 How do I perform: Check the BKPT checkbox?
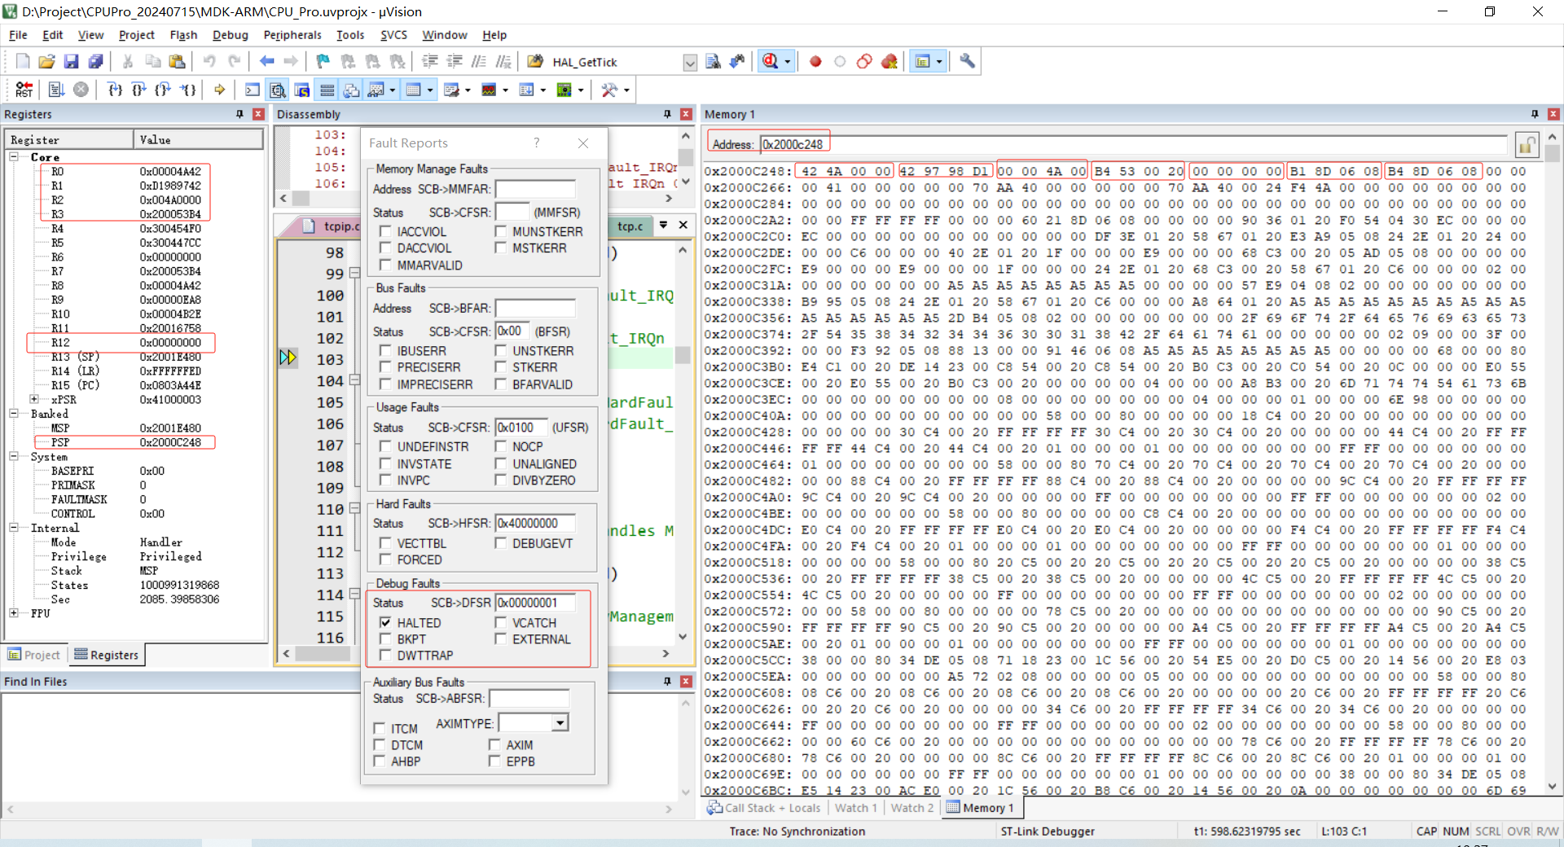point(385,639)
